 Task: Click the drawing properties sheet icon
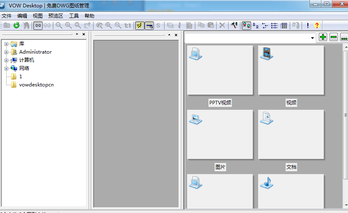click(x=189, y=25)
